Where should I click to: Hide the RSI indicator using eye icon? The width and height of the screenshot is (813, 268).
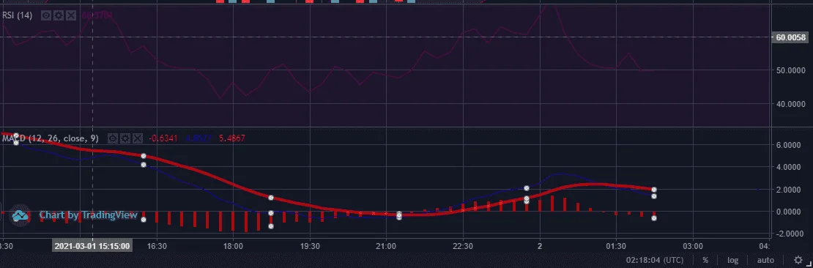click(x=46, y=15)
